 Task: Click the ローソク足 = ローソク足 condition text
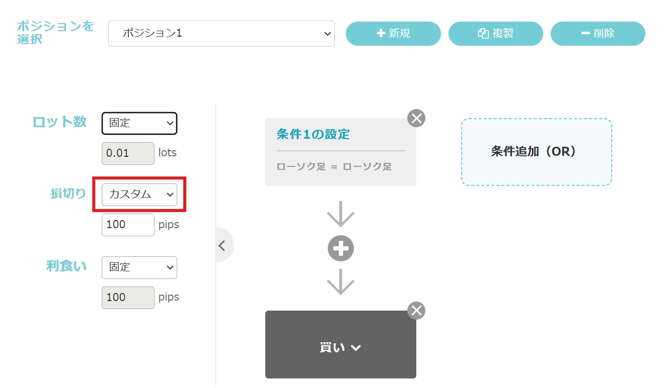click(x=334, y=167)
